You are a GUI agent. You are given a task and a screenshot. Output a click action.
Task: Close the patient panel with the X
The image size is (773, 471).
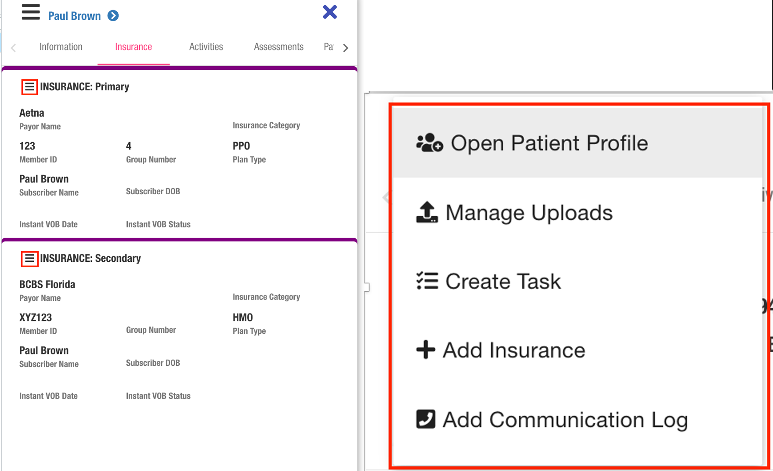pyautogui.click(x=330, y=12)
